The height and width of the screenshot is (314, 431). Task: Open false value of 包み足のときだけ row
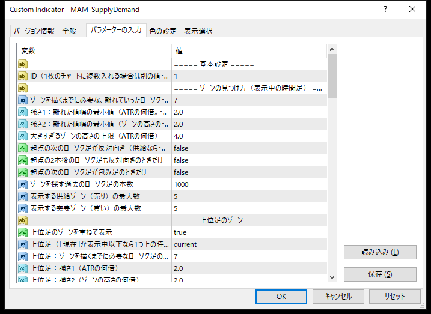pos(249,172)
